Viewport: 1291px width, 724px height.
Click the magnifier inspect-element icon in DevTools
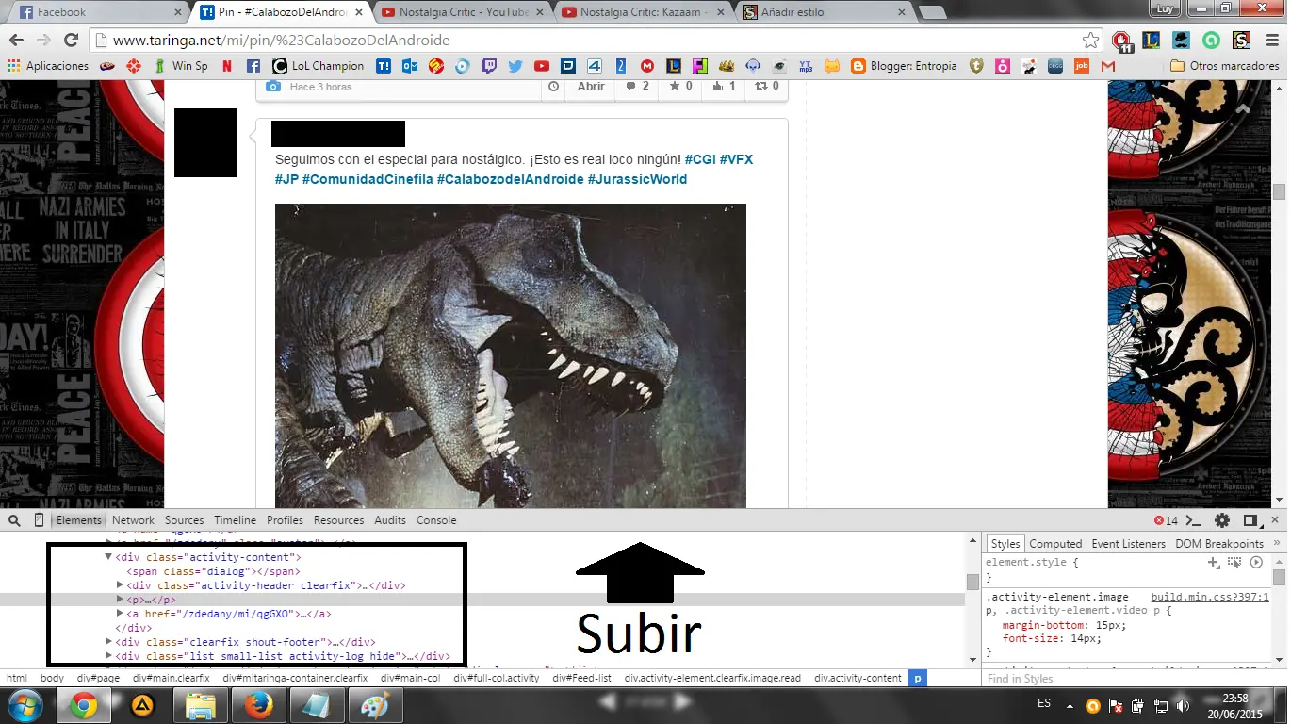tap(14, 520)
